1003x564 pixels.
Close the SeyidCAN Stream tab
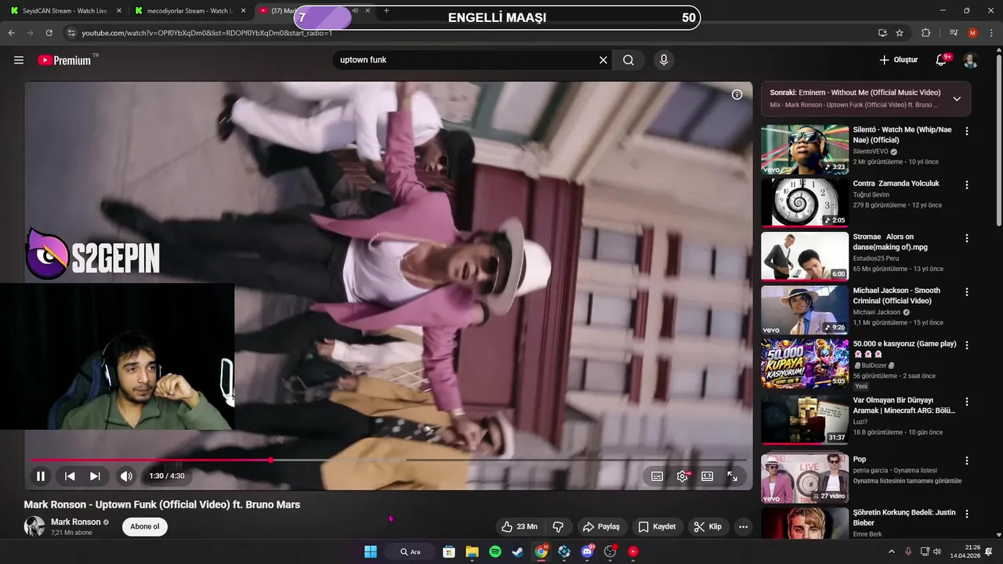[119, 11]
